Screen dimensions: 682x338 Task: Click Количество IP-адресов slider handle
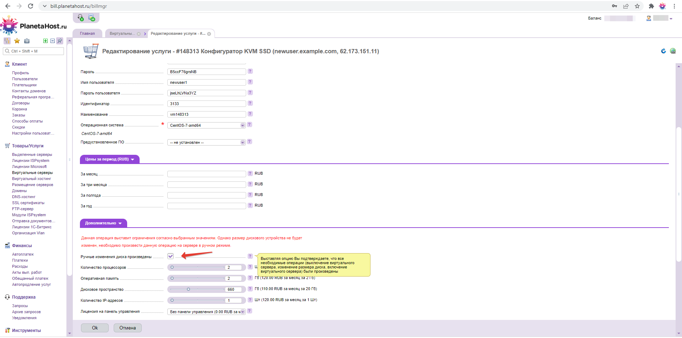tap(172, 300)
